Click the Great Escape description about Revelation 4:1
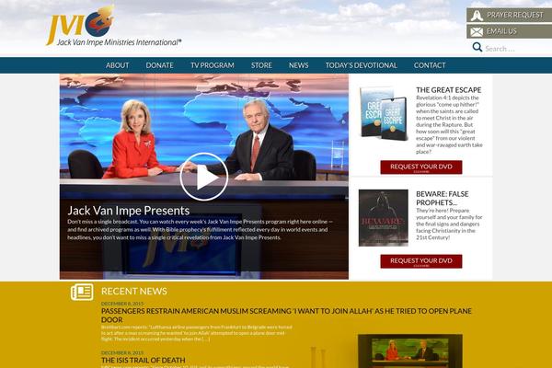Viewport: 552px width, 368px height. [x=449, y=125]
